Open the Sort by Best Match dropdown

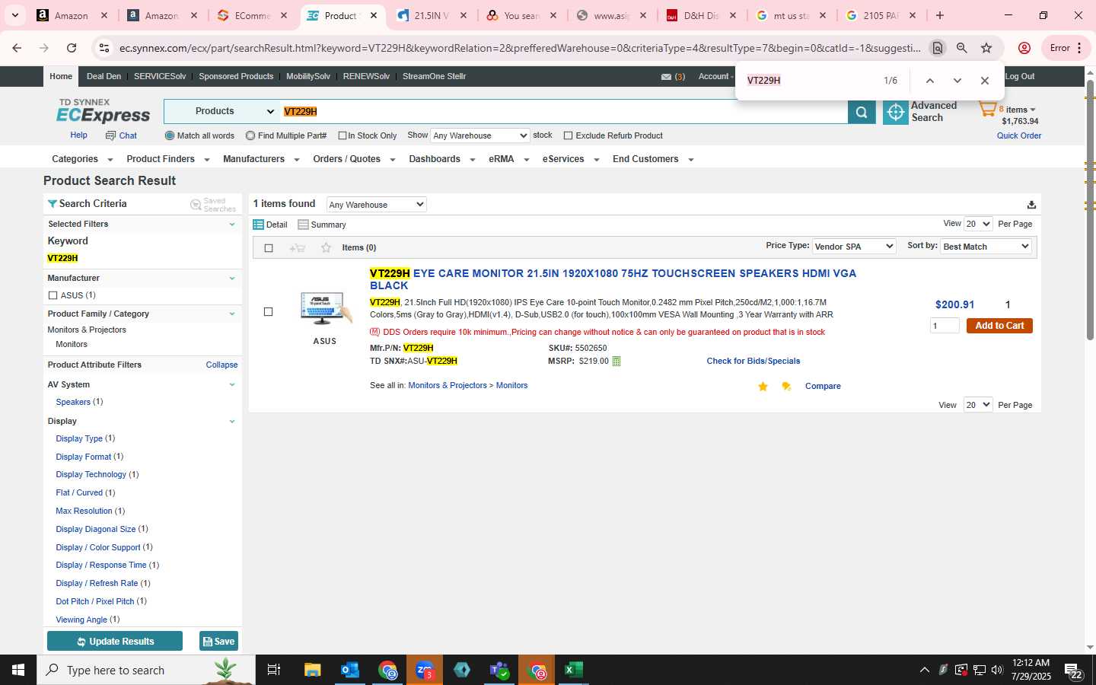pos(986,247)
